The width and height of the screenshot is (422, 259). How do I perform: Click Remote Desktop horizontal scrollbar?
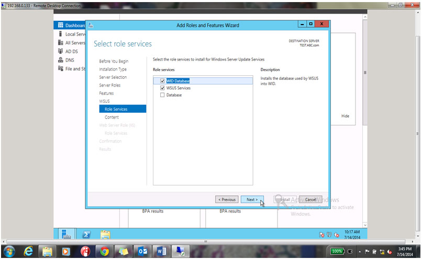(x=206, y=241)
